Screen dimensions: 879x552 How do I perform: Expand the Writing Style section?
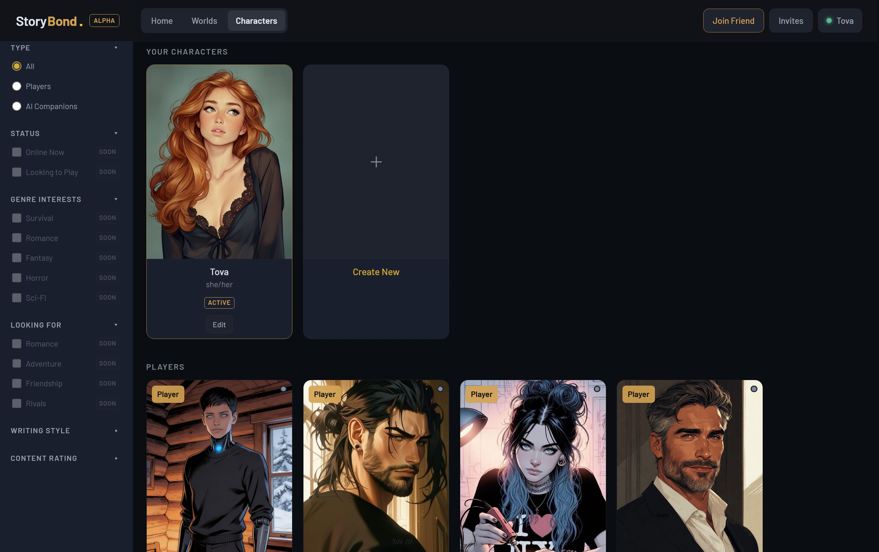pyautogui.click(x=116, y=431)
